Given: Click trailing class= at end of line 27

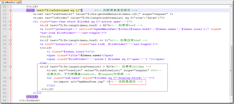Looking at the screenshot, I should point(216,29).
